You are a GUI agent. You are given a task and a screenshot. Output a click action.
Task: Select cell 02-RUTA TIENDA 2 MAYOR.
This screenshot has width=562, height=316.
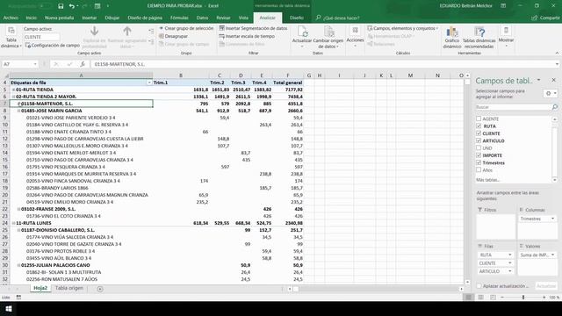[82, 97]
